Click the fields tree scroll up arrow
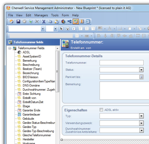149x144 pixels. pos(57,48)
